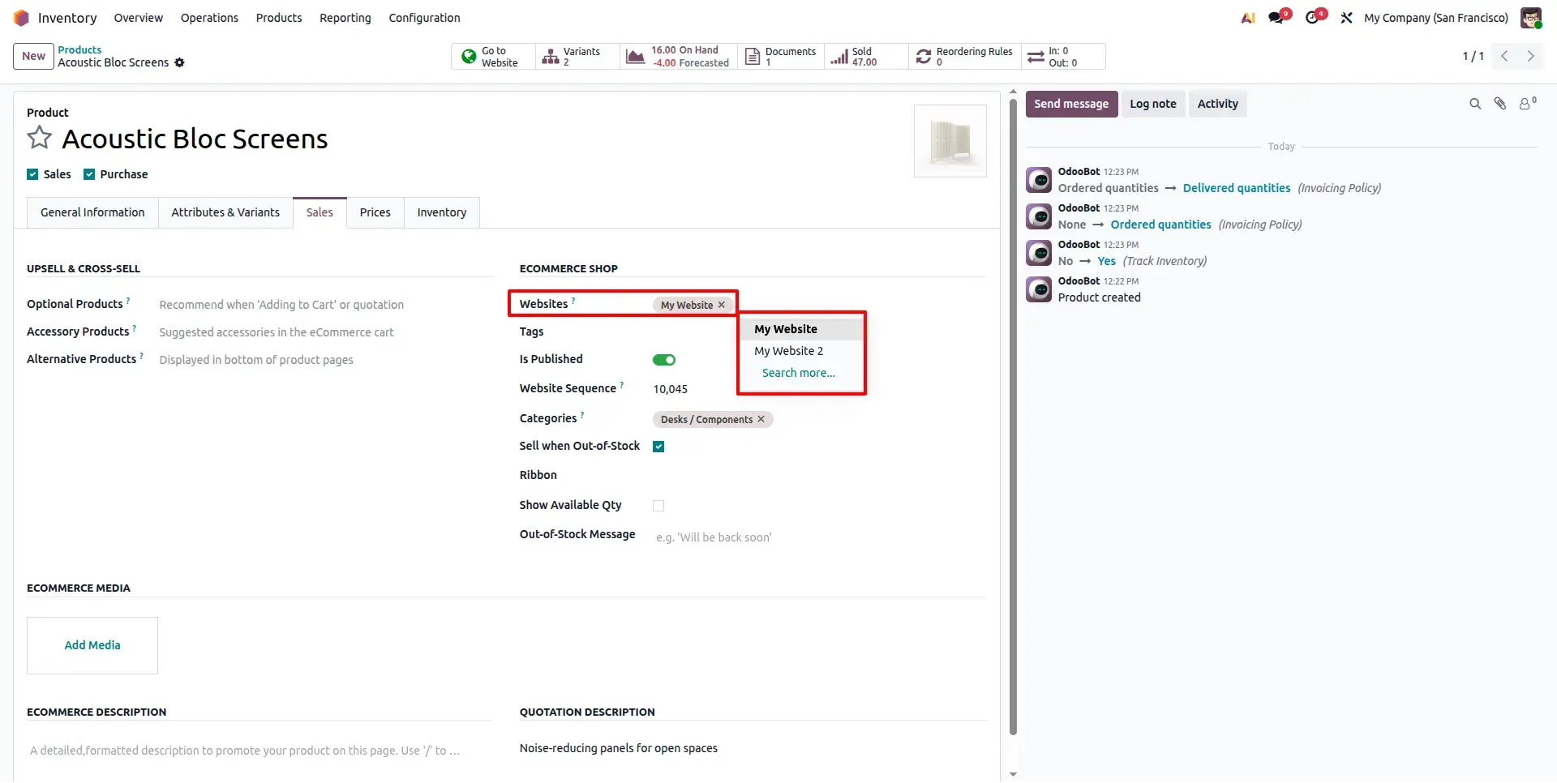Go to previous record arrow
This screenshot has width=1557, height=783.
click(x=1504, y=56)
